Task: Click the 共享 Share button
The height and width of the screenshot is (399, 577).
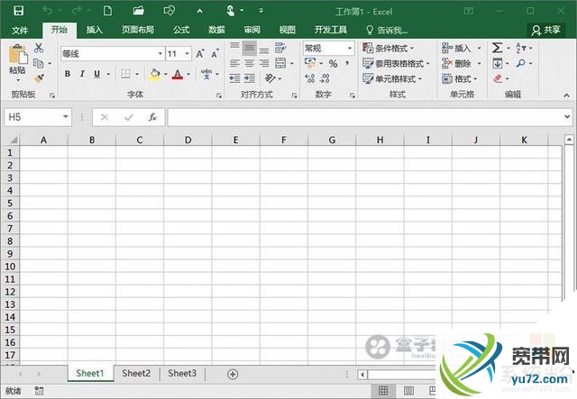Action: click(546, 30)
